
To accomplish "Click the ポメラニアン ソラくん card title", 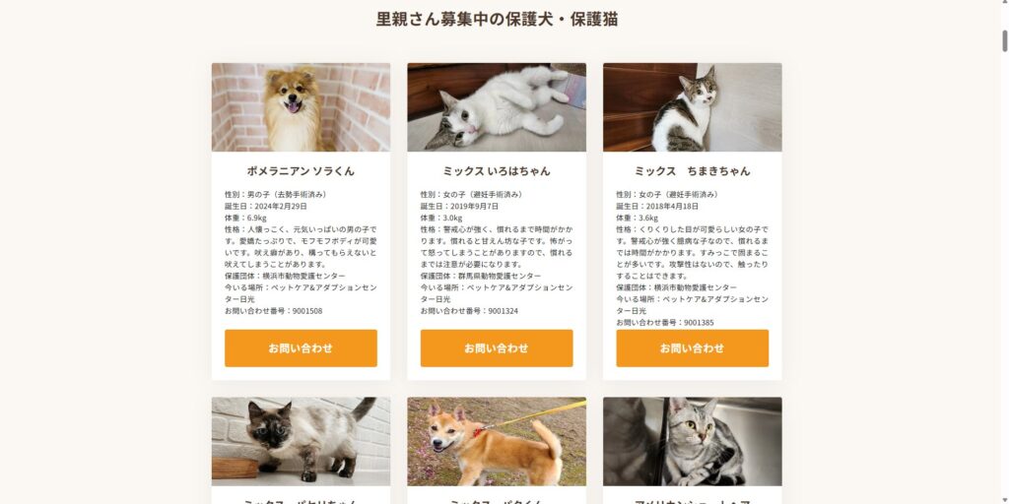I will tap(301, 171).
